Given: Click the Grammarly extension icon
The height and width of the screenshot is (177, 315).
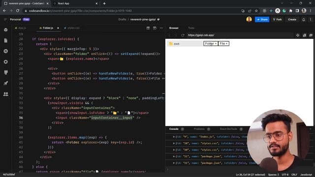Looking at the screenshot, I should coord(284,11).
